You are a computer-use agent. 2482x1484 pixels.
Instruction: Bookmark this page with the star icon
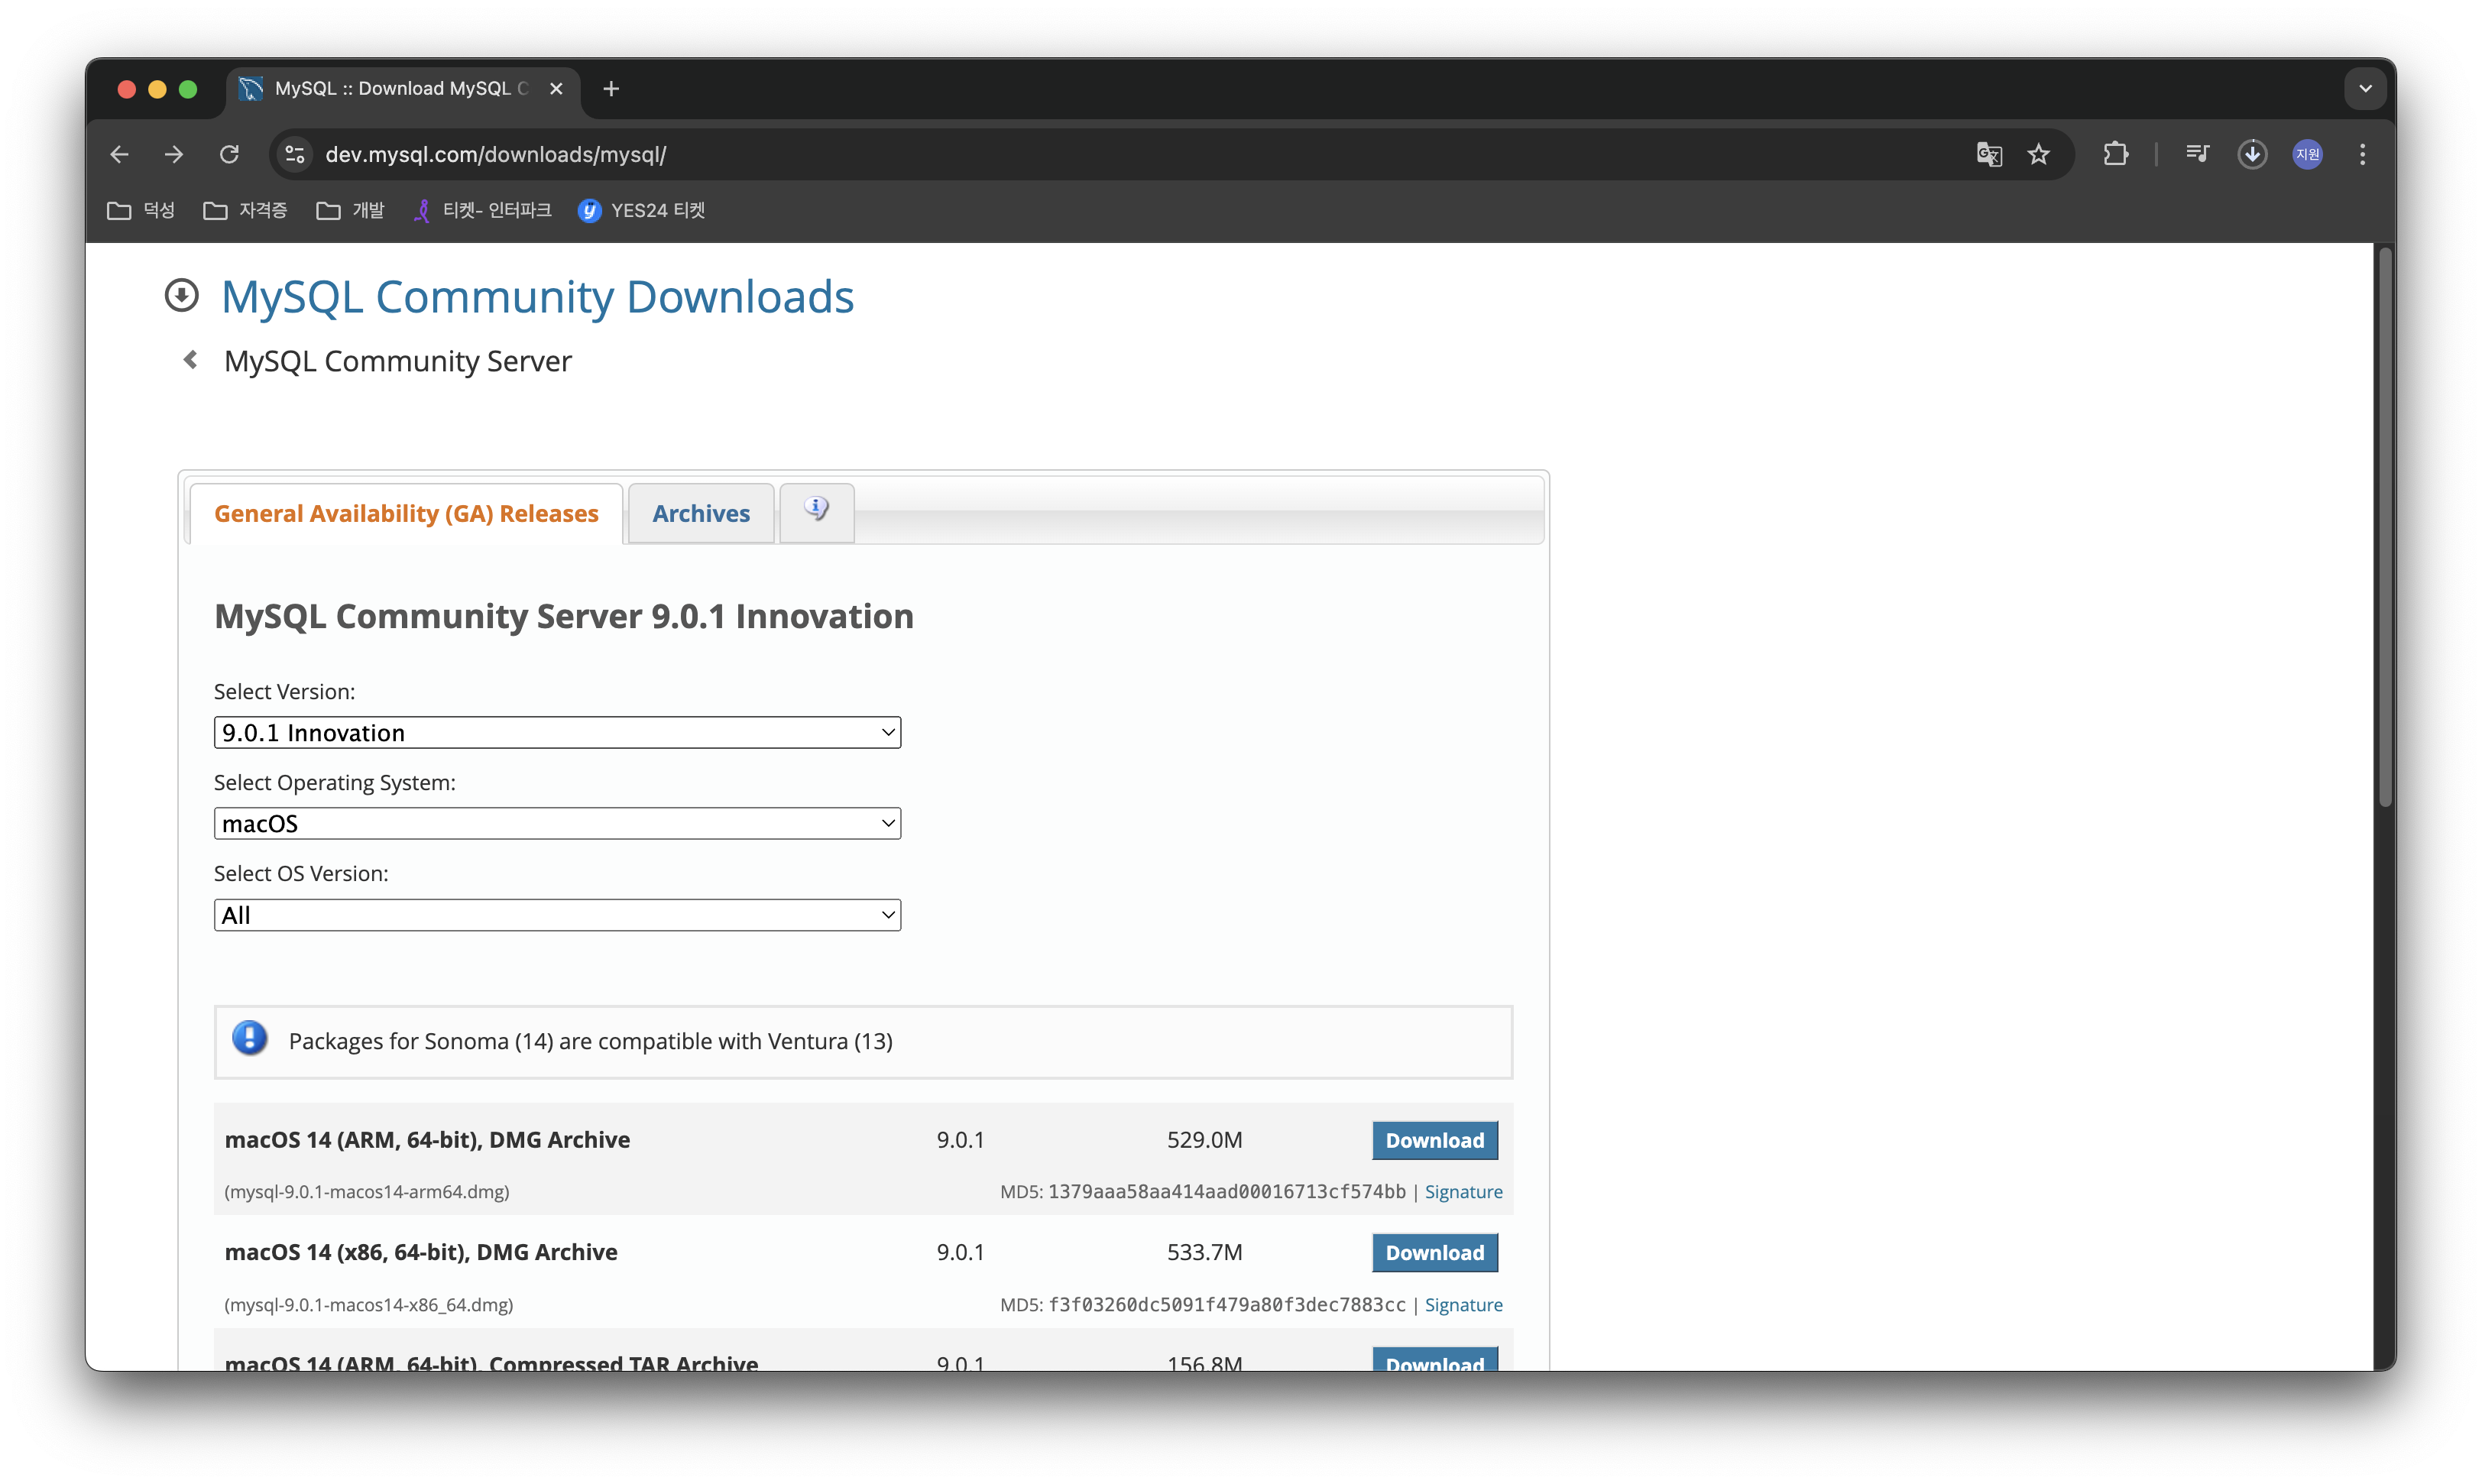click(2038, 154)
